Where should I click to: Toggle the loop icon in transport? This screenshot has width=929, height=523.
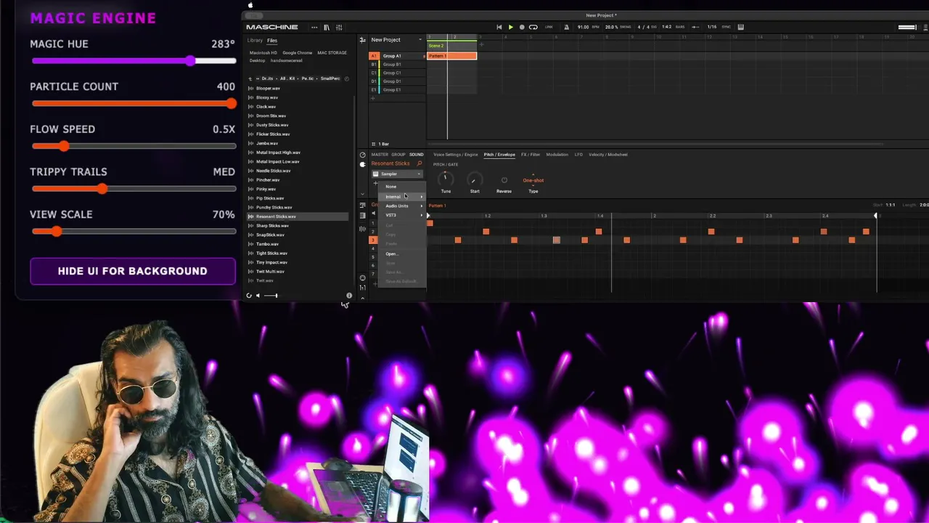click(x=533, y=27)
